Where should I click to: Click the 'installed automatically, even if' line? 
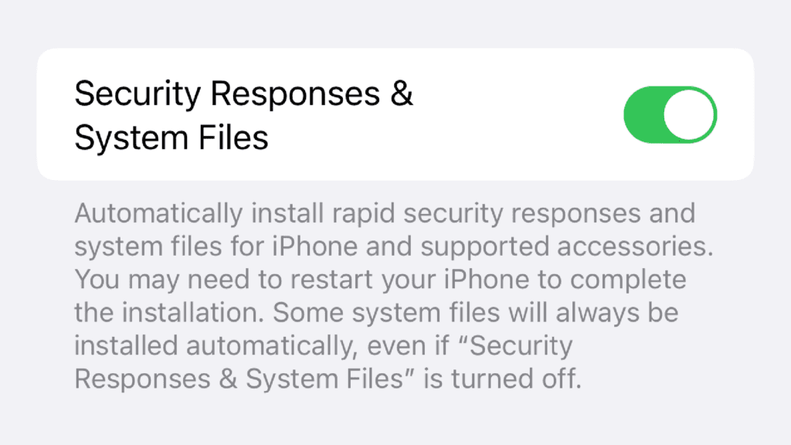[324, 346]
